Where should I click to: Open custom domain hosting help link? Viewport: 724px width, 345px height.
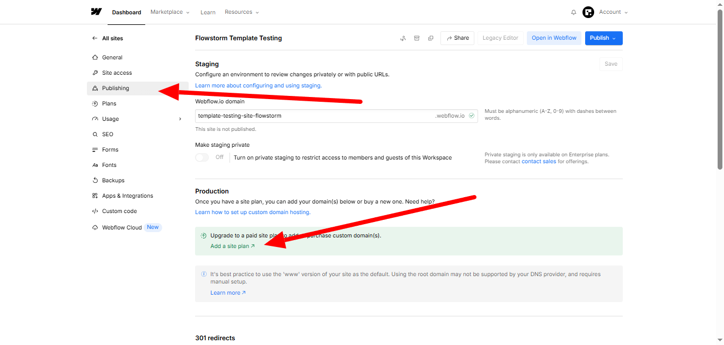pos(253,212)
